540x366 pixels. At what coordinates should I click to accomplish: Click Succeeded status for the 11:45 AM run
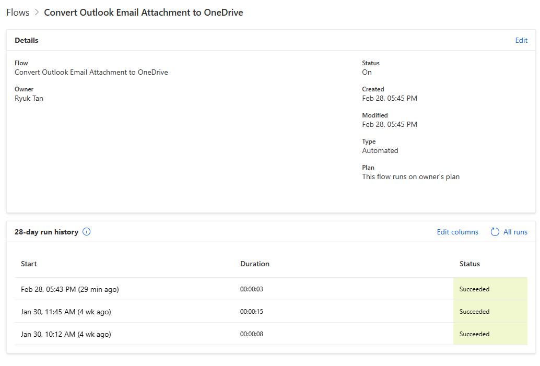[490, 311]
